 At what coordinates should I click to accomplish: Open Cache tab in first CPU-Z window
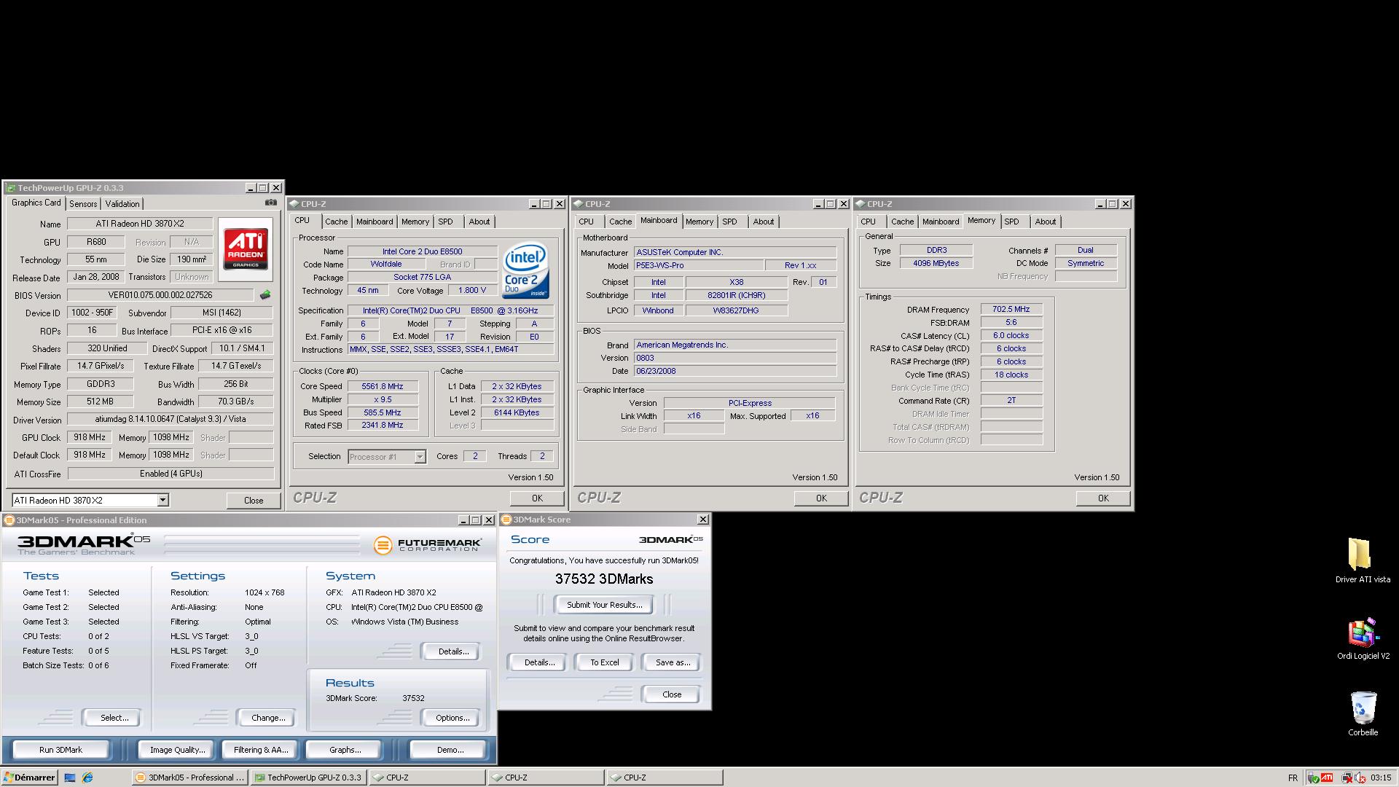pos(336,222)
